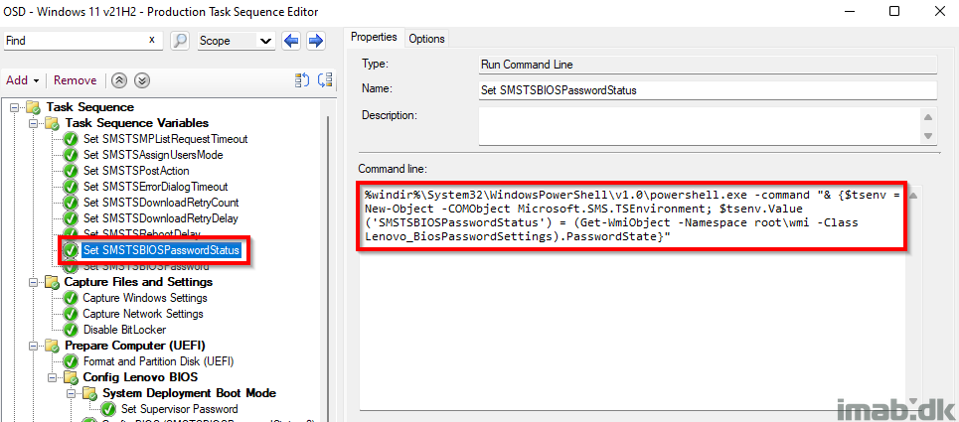Click the blue right arrow find-next button

tap(315, 41)
